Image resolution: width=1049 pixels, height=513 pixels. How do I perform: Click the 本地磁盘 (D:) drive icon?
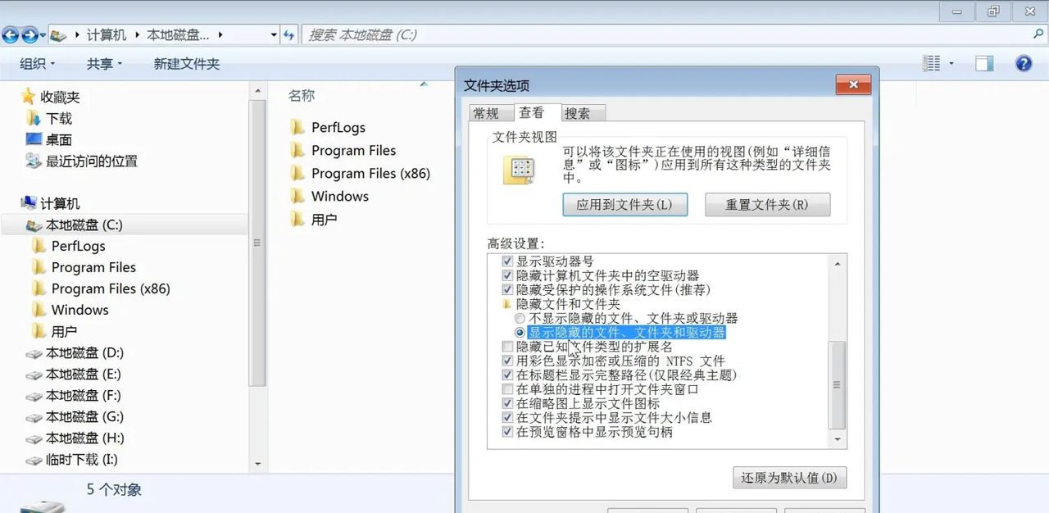[x=34, y=353]
